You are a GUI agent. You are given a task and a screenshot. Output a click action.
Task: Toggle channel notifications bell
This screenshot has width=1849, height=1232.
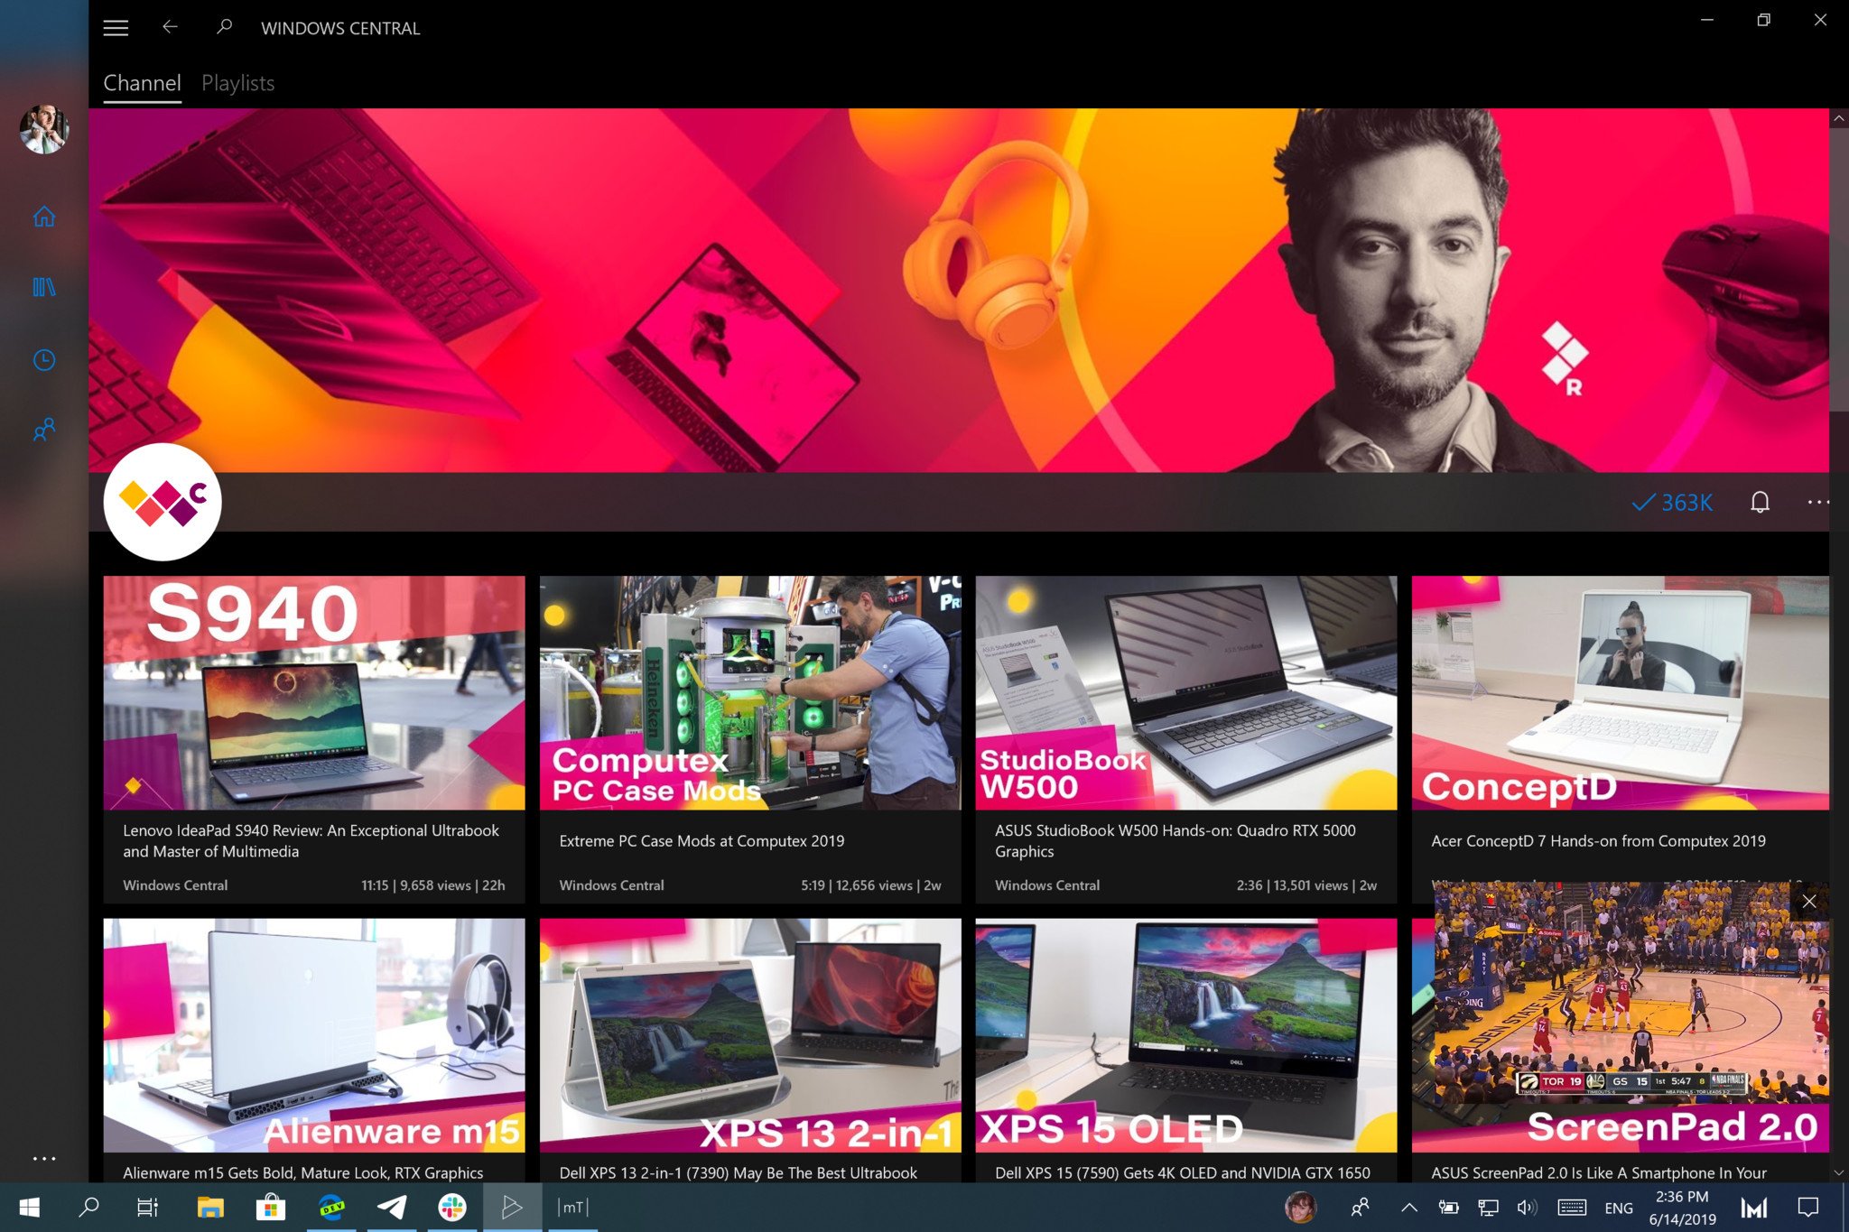point(1760,502)
